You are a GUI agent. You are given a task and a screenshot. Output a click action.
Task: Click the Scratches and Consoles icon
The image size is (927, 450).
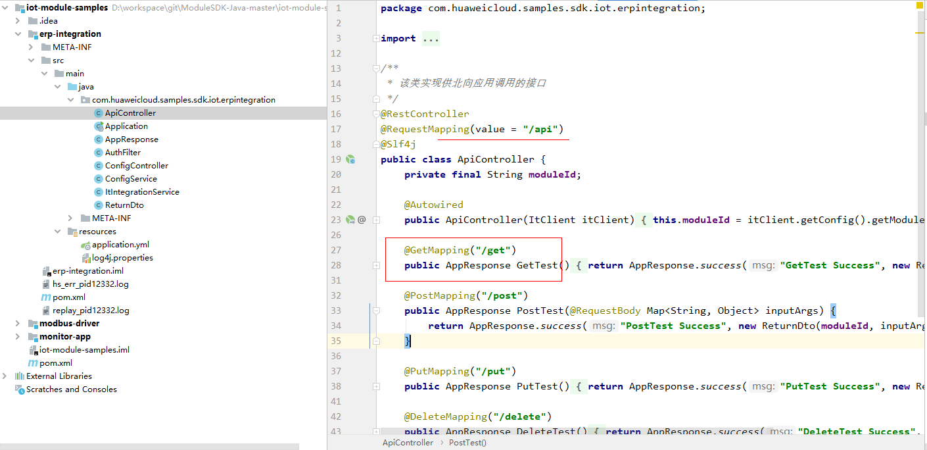point(19,389)
